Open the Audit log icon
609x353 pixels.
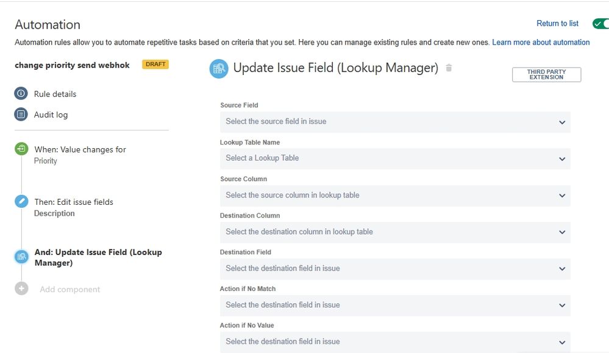pos(21,114)
